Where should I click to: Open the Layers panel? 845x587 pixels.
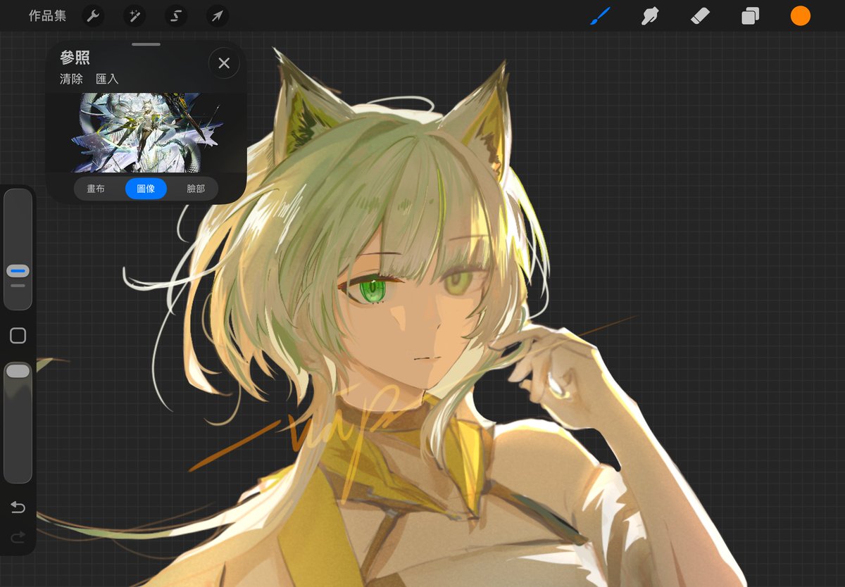(x=750, y=15)
